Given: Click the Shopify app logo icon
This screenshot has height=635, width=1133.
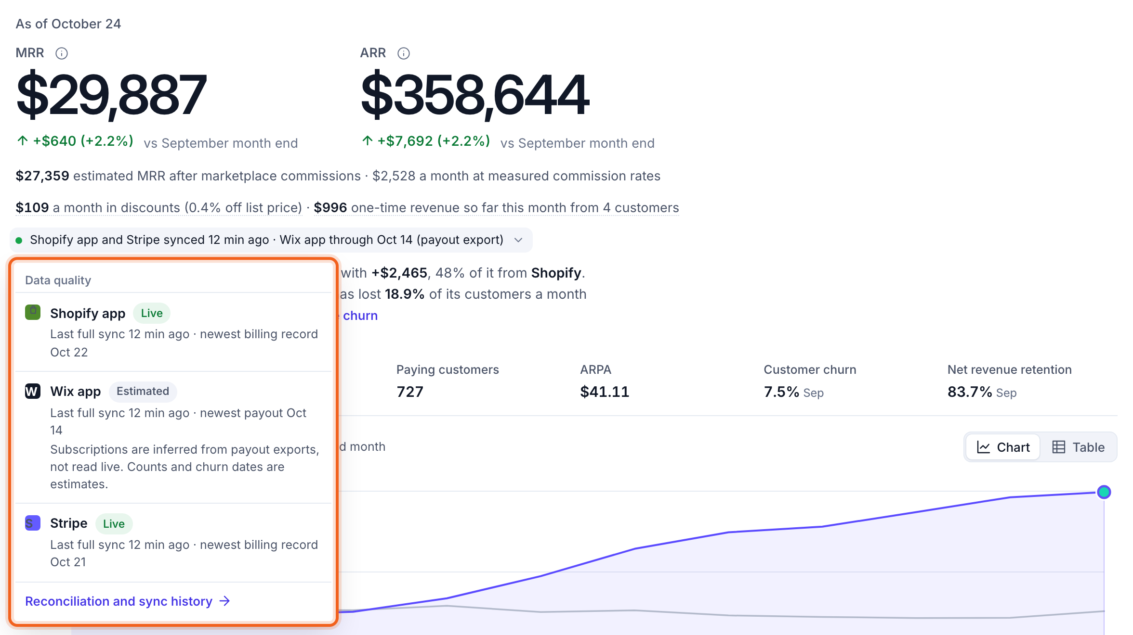Looking at the screenshot, I should pos(33,312).
